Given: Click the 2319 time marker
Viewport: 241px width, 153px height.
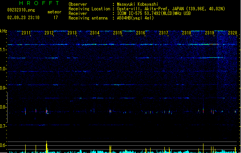Looking at the screenshot, I should point(210,33).
